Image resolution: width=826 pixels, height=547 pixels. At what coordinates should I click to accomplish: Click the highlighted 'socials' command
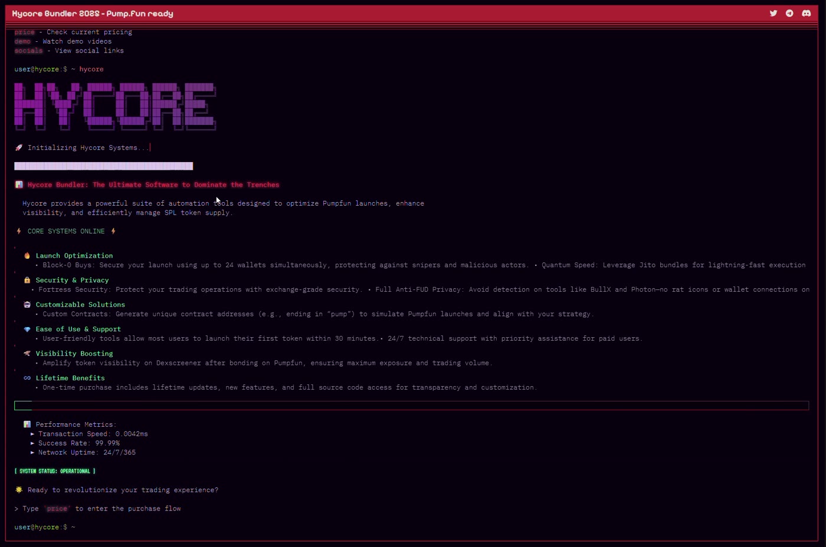28,51
